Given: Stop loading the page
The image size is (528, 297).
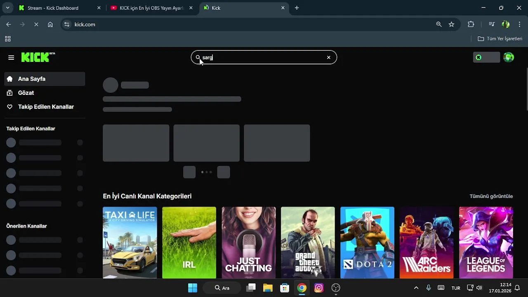Looking at the screenshot, I should click(x=36, y=24).
